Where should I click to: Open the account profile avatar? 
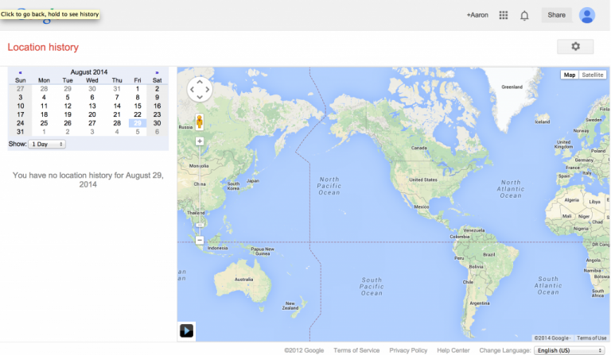click(x=587, y=15)
